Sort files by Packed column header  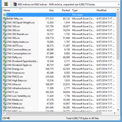(63, 10)
